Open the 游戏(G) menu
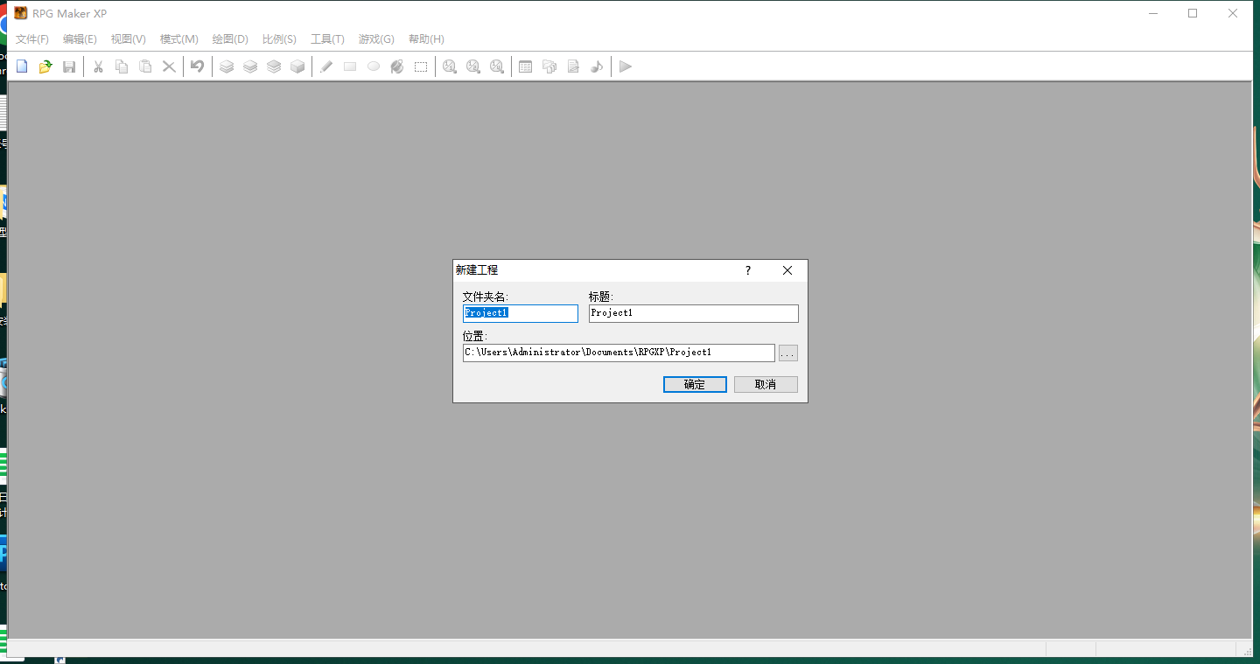The width and height of the screenshot is (1260, 664). (x=375, y=38)
